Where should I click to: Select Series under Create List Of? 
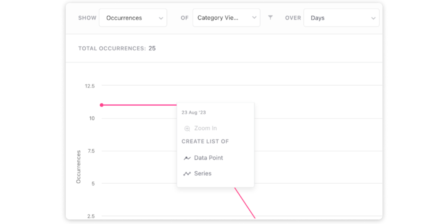pyautogui.click(x=203, y=173)
